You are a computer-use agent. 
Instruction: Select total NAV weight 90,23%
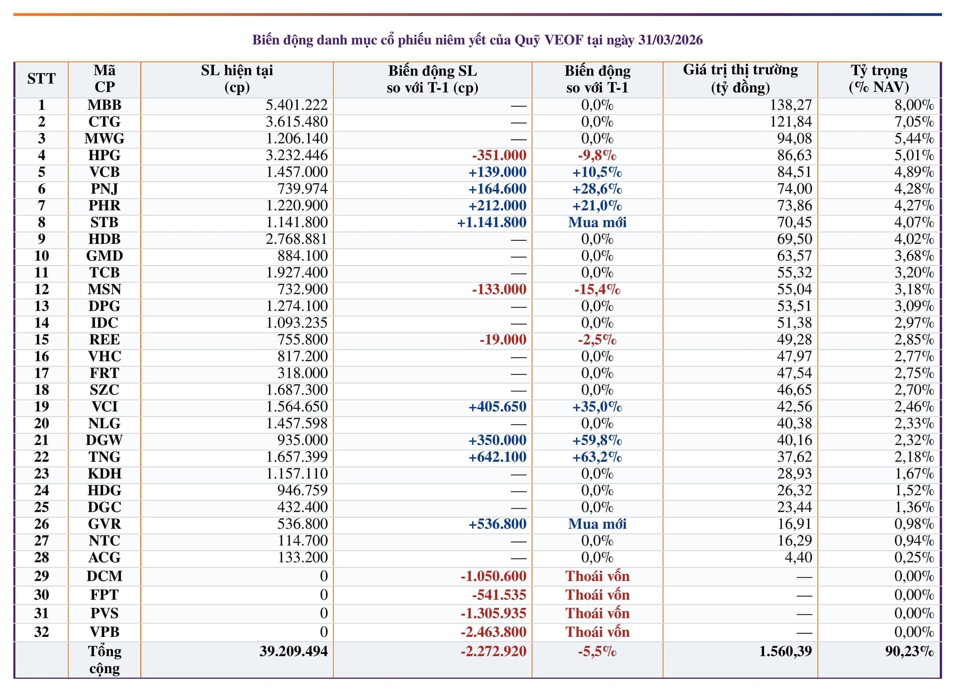tap(909, 651)
